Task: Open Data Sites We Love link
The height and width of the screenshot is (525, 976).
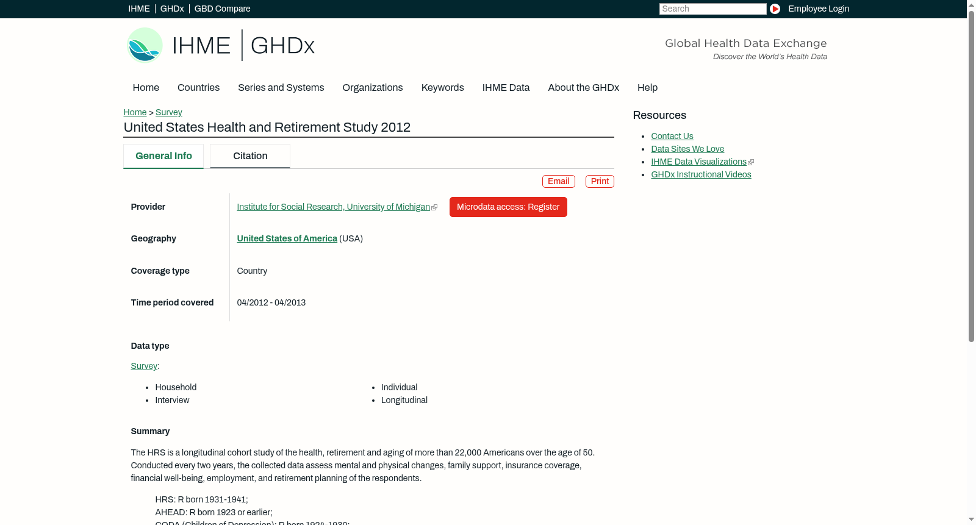Action: [687, 149]
